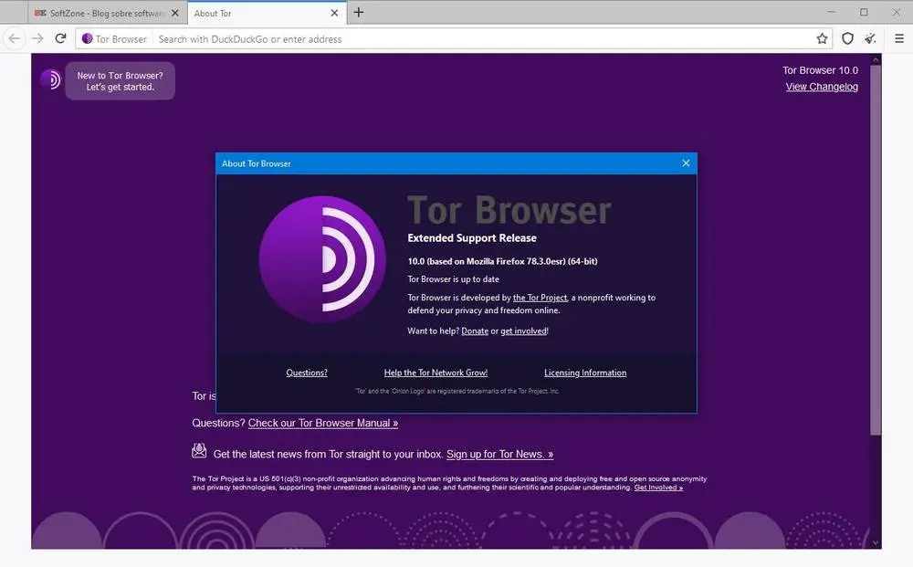Click the 'Tor Browser 10.0' version text
Viewport: 913px width, 567px height.
tap(820, 70)
